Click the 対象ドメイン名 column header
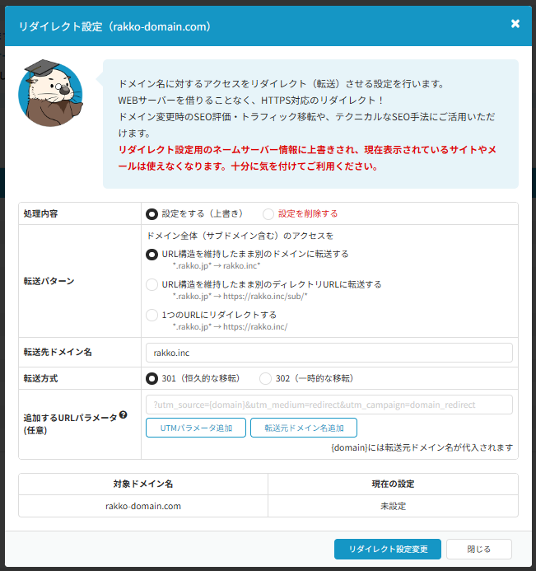The height and width of the screenshot is (571, 536). tap(143, 484)
